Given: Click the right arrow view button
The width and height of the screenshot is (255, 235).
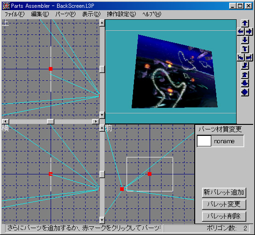Looking at the screenshot, I should 249,32.
